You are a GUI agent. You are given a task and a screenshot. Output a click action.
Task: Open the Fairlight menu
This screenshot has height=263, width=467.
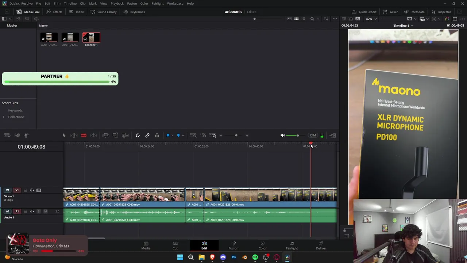(158, 3)
